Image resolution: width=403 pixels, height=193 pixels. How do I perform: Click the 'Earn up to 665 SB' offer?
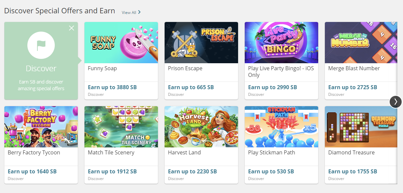click(191, 87)
